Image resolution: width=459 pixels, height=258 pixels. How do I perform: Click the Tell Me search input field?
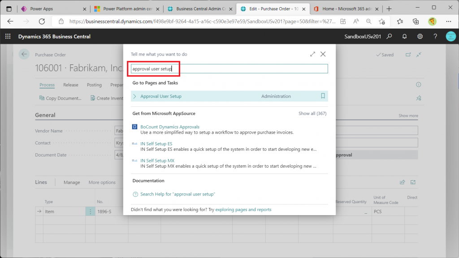[x=229, y=68]
